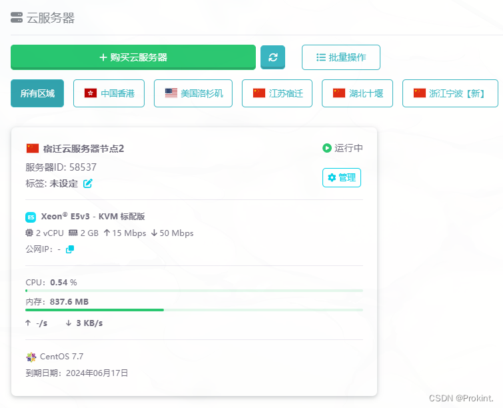
Task: Click the CentOS logo icon
Action: click(x=31, y=357)
